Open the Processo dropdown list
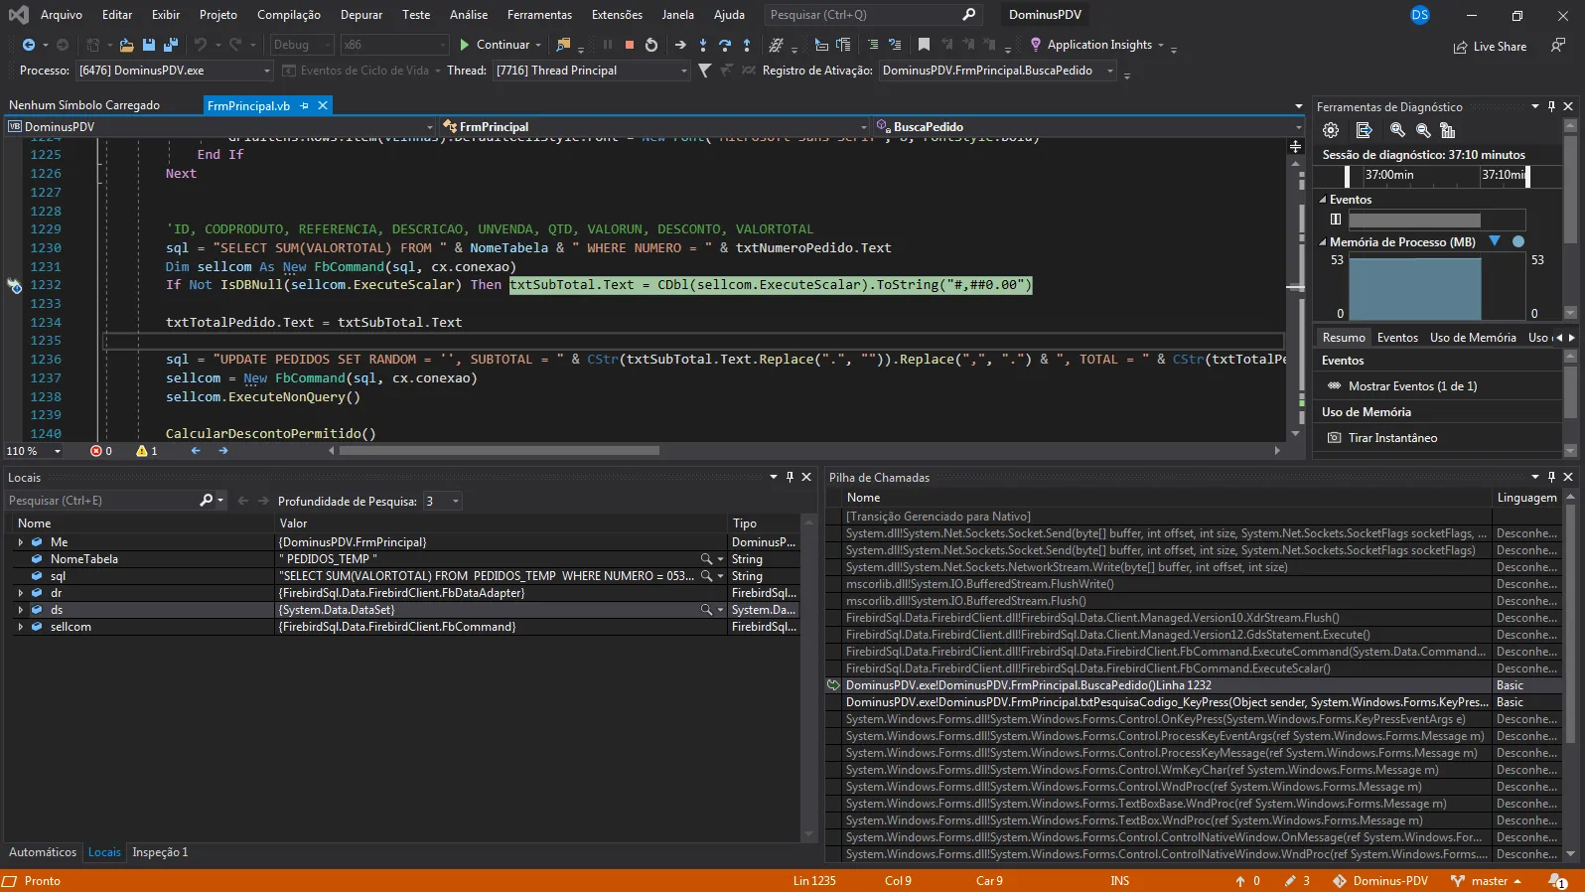The image size is (1585, 892). click(266, 71)
